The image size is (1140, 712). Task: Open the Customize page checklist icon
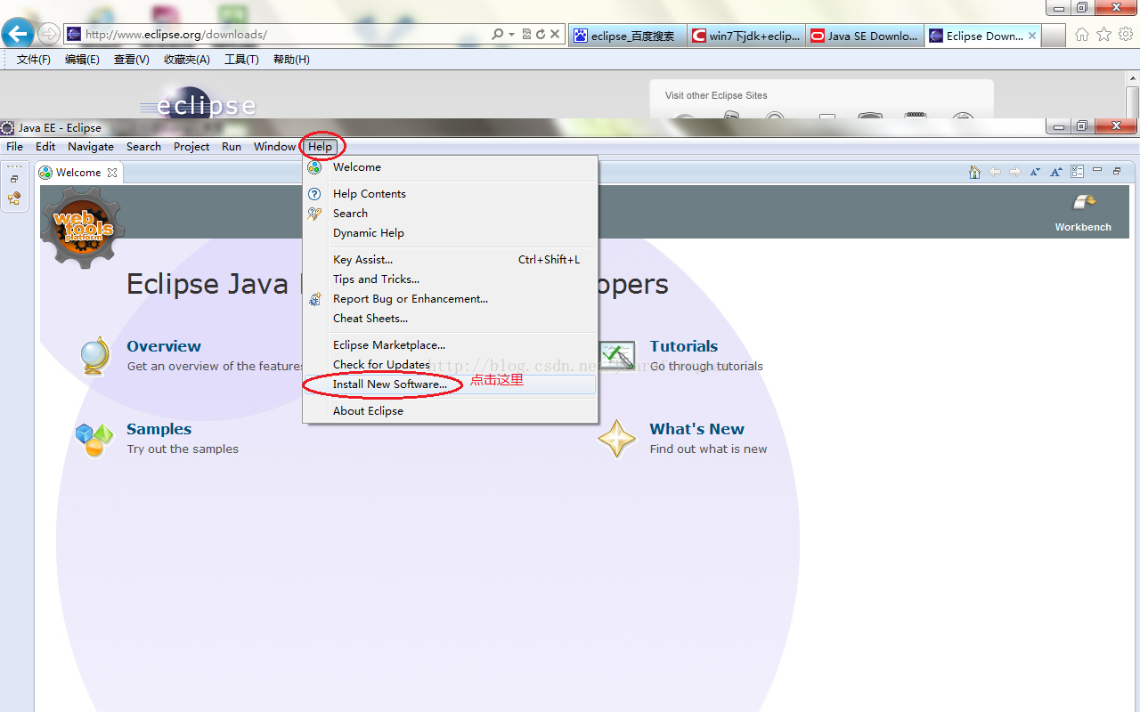click(1077, 172)
